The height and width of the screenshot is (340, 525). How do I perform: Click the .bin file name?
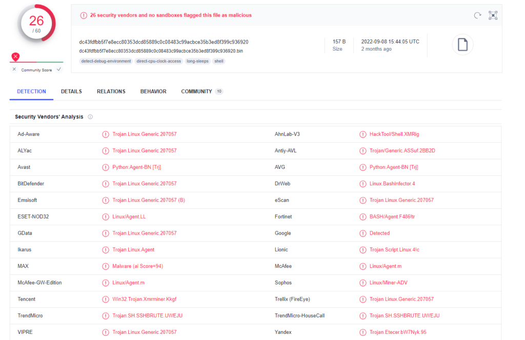point(161,51)
